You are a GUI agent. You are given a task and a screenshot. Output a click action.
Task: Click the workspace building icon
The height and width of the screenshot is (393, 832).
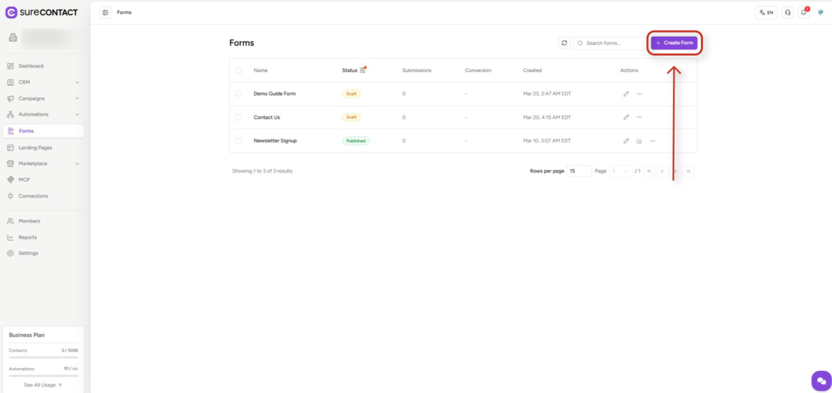[12, 37]
